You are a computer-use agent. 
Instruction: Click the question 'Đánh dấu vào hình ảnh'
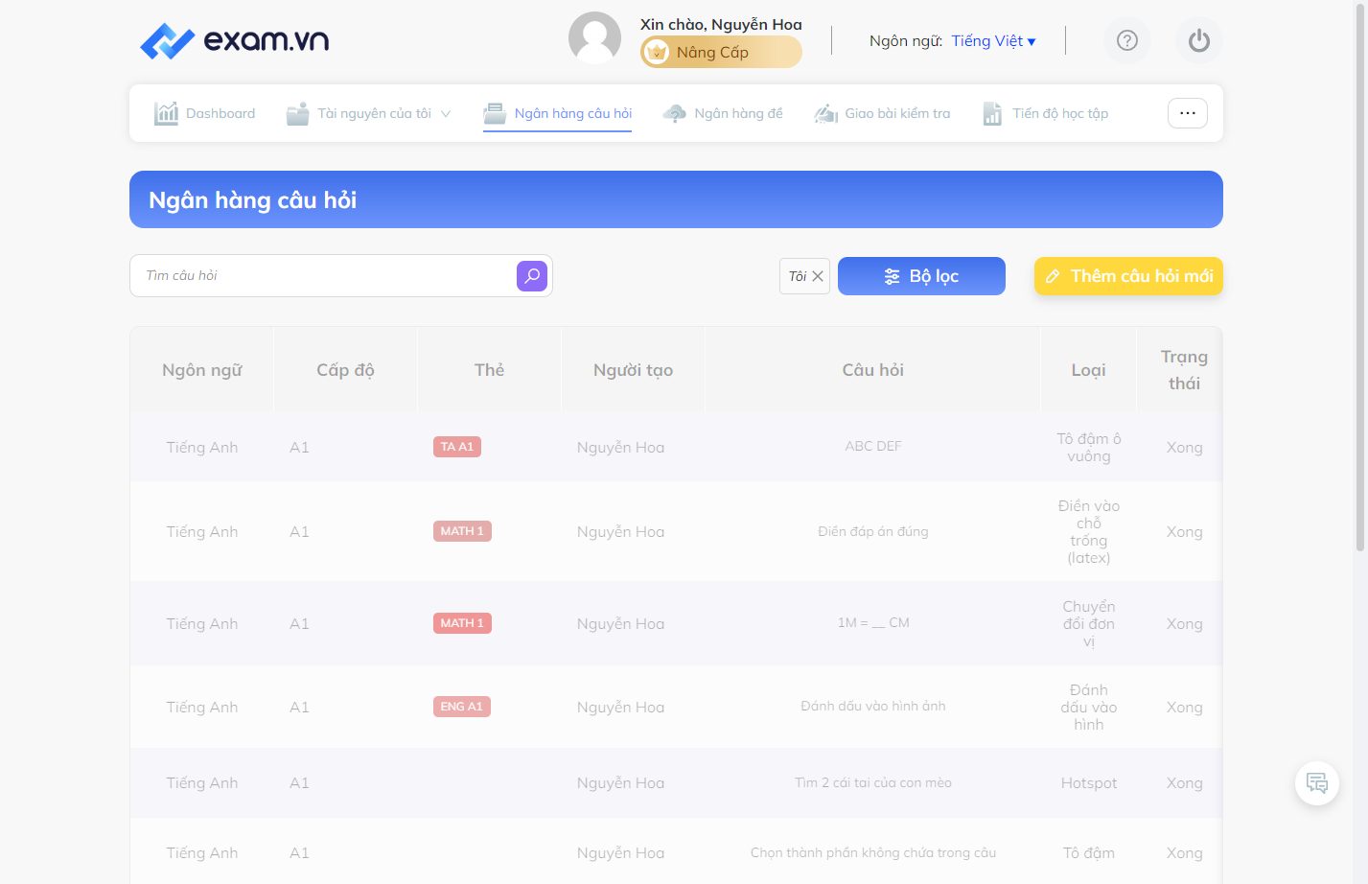(x=873, y=707)
